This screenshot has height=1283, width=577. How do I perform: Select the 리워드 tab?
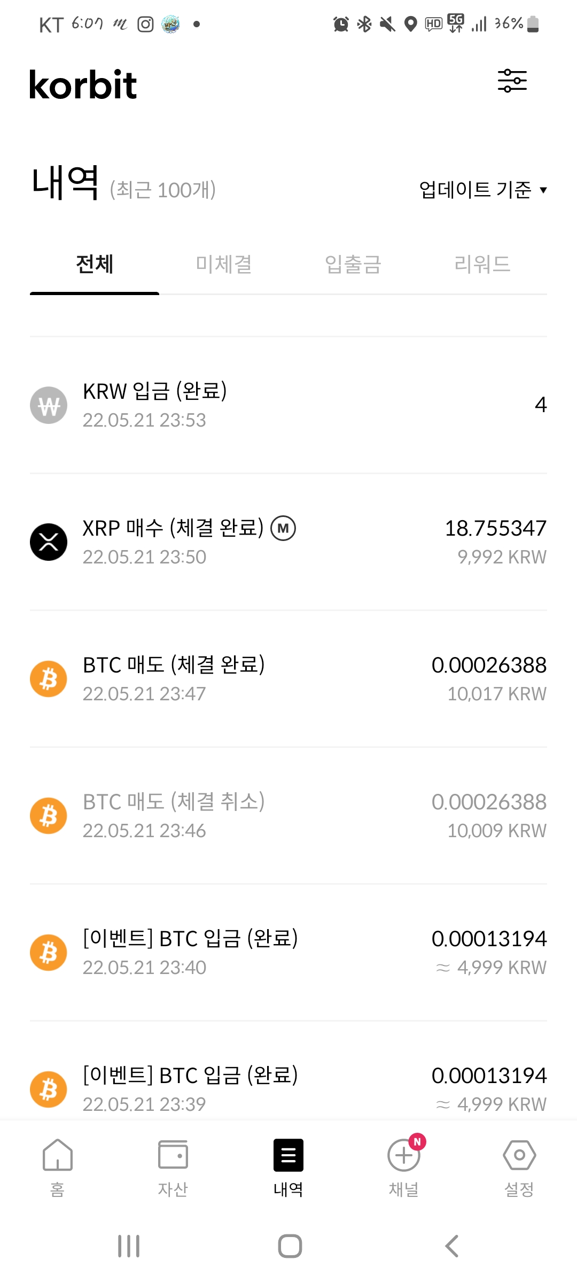coord(482,264)
